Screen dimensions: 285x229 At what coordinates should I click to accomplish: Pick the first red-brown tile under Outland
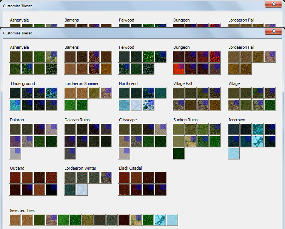pyautogui.click(x=15, y=178)
